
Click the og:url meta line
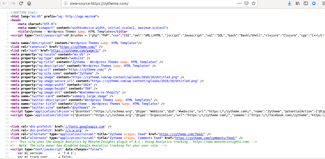click(x=61, y=70)
